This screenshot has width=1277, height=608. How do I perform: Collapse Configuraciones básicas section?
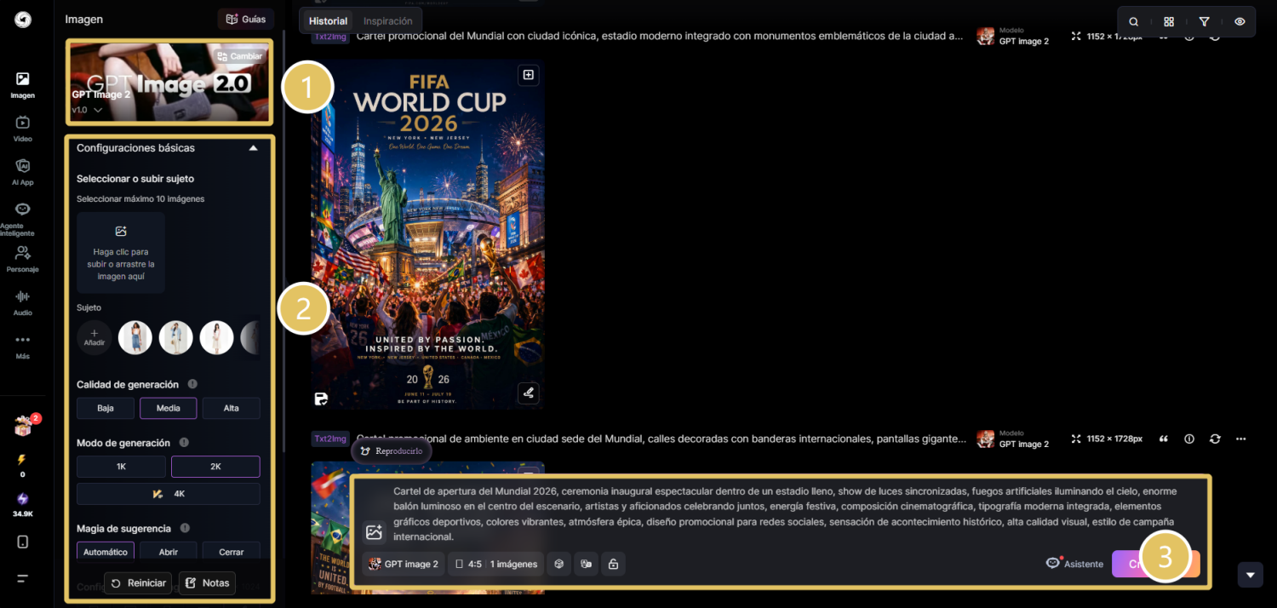253,148
